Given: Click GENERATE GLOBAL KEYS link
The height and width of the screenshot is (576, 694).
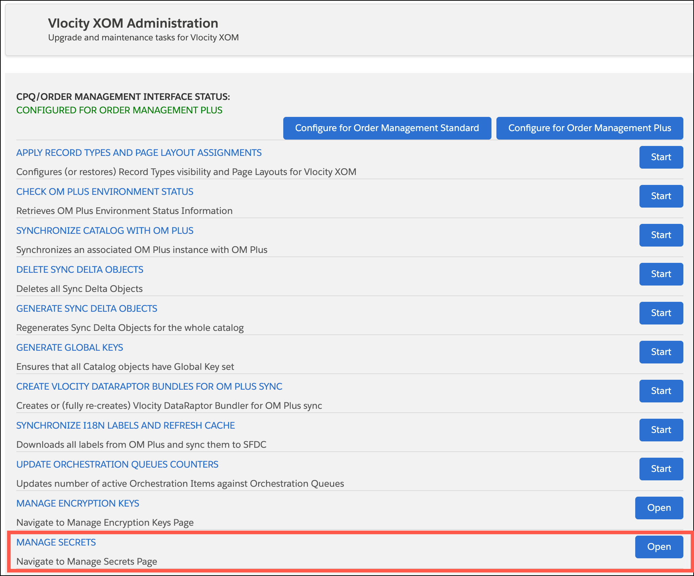Looking at the screenshot, I should tap(70, 348).
